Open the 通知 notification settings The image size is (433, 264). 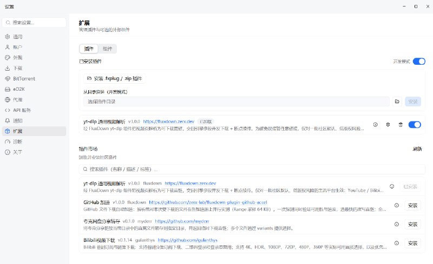coord(34,120)
